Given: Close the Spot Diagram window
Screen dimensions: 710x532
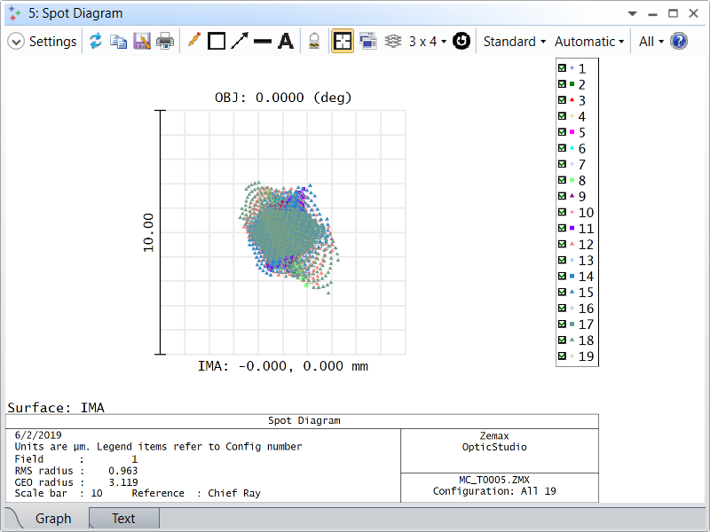Looking at the screenshot, I should coord(694,13).
